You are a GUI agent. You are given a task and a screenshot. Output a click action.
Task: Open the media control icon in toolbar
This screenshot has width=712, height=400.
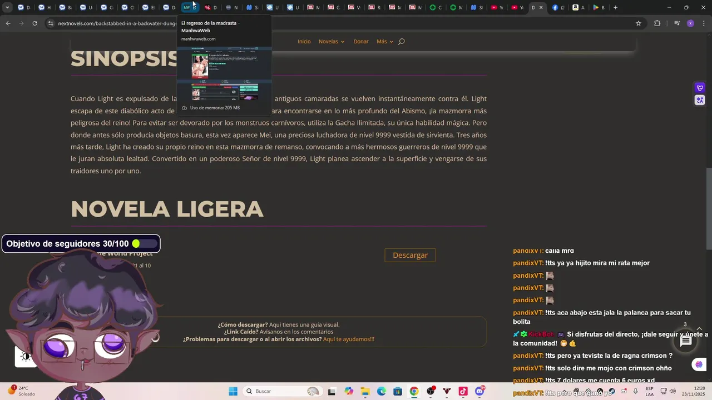point(676,23)
